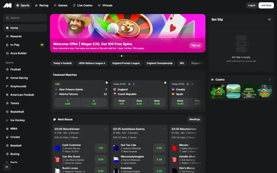Pick Croatia Home odds 10.00

click(x=180, y=102)
